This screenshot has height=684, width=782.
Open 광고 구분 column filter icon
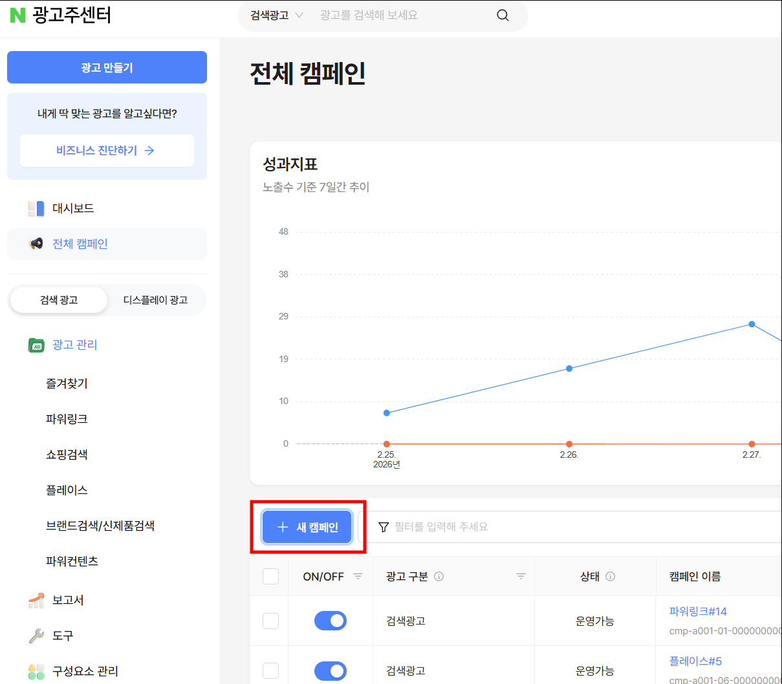pos(521,577)
